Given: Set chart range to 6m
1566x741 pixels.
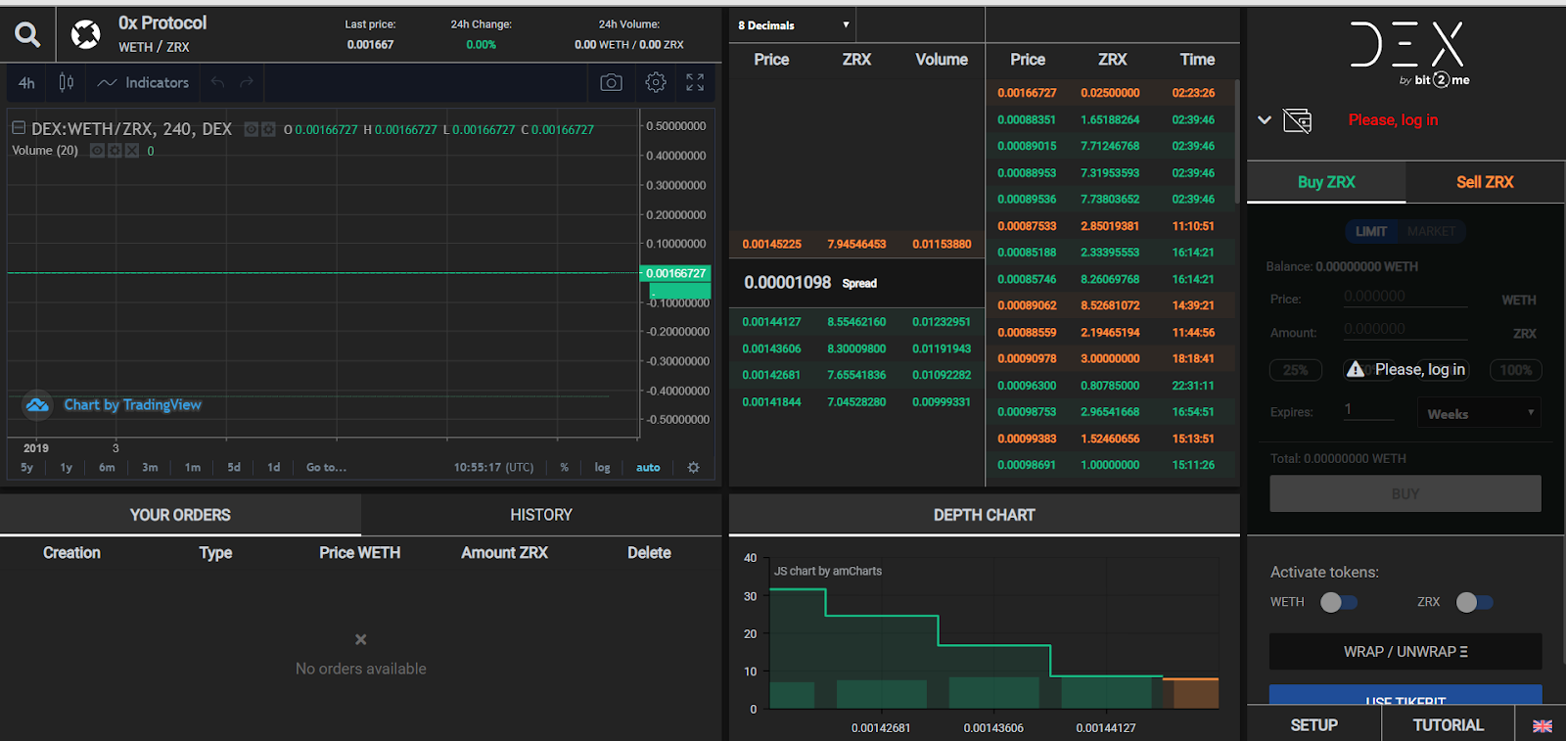Looking at the screenshot, I should coord(107,468).
